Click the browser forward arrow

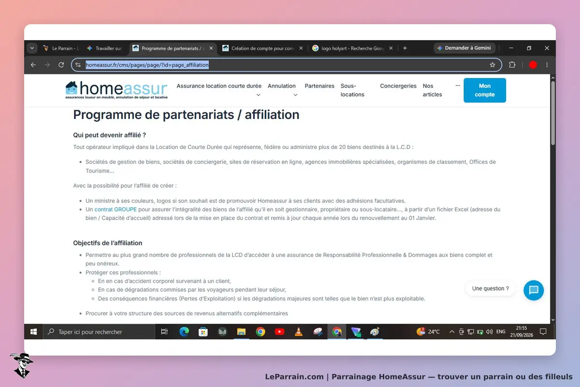point(47,65)
